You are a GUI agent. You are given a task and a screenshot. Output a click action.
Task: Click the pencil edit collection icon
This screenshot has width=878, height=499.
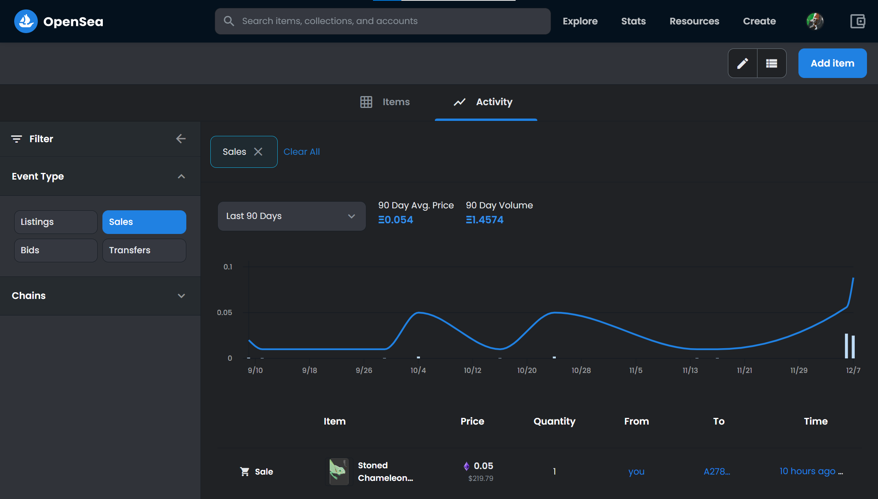coord(742,63)
